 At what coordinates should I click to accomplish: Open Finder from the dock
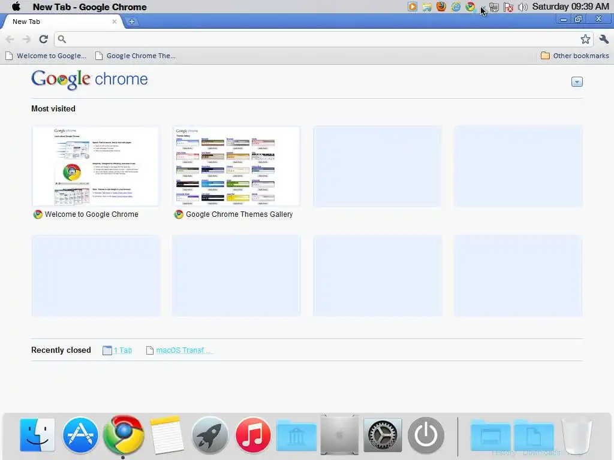[x=37, y=435]
